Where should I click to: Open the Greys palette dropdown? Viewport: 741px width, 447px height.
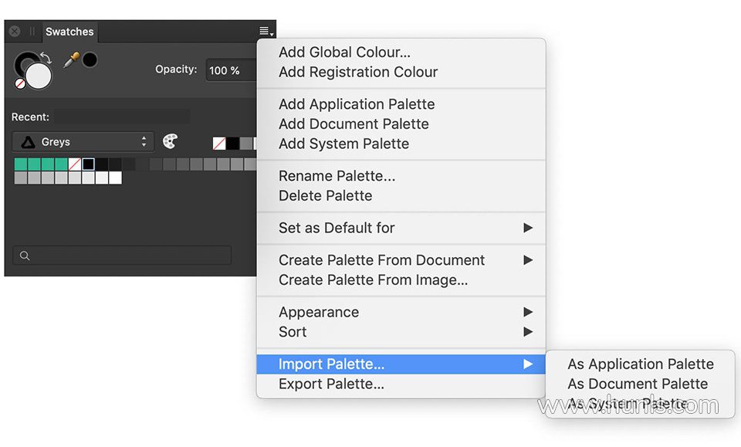tap(83, 142)
